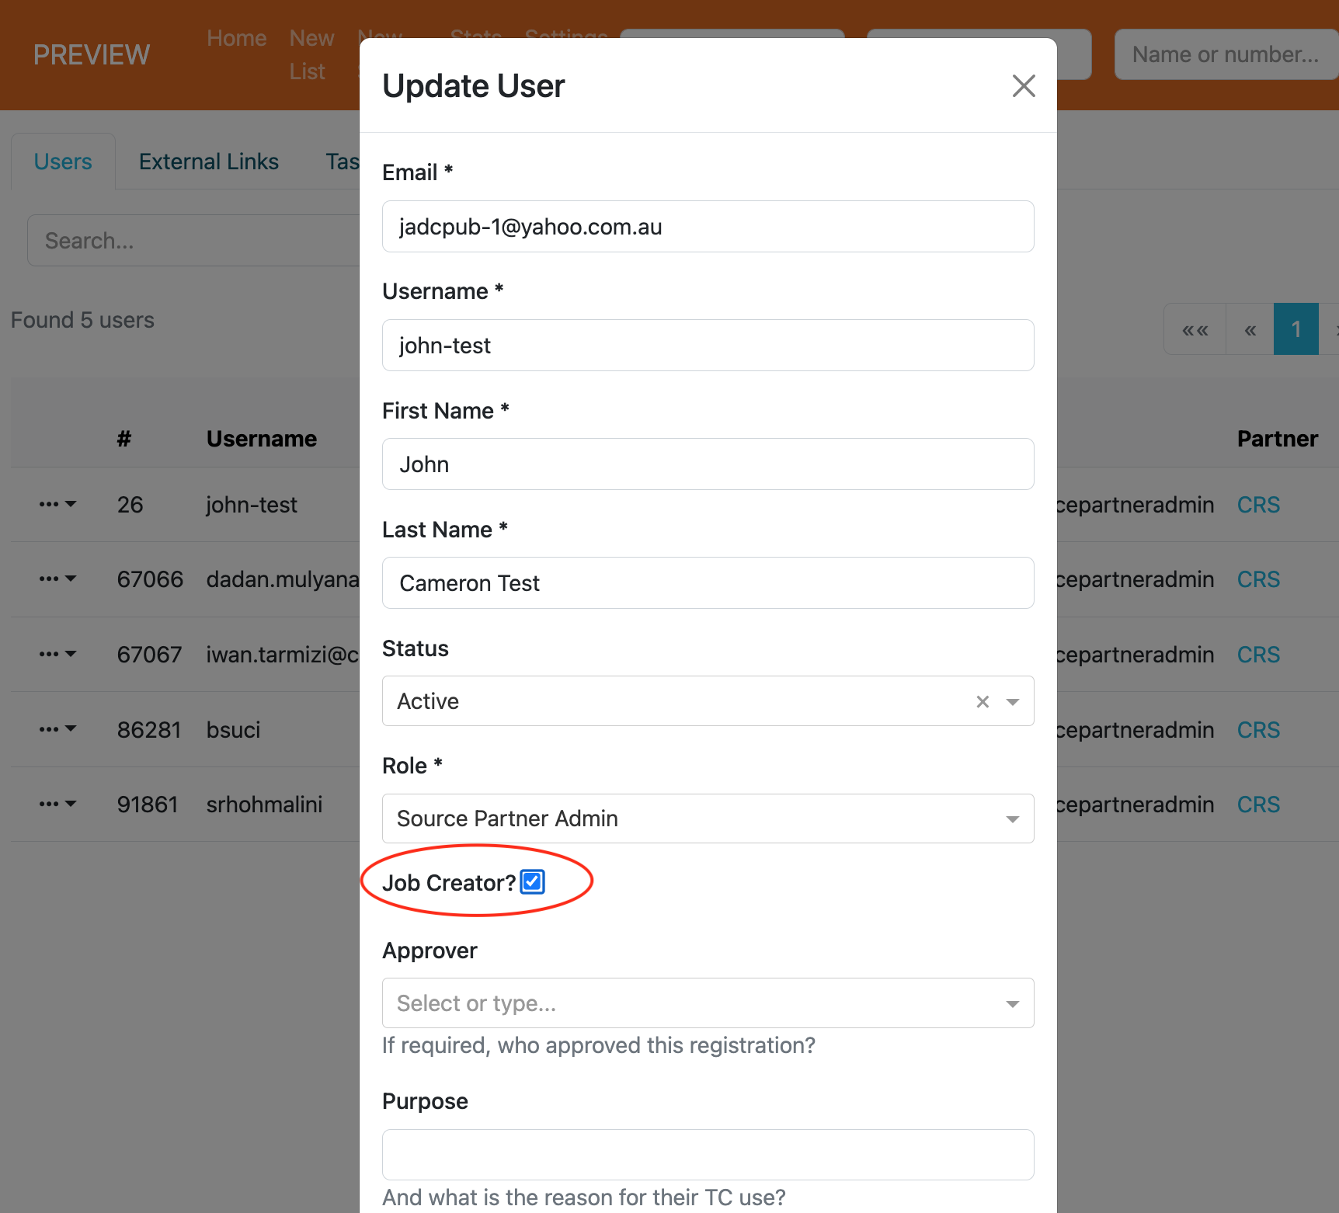This screenshot has width=1339, height=1213.
Task: Open the Home menu item
Action: click(x=236, y=37)
